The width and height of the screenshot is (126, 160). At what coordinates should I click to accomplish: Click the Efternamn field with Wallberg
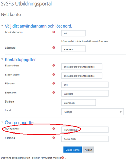[x=85, y=94]
